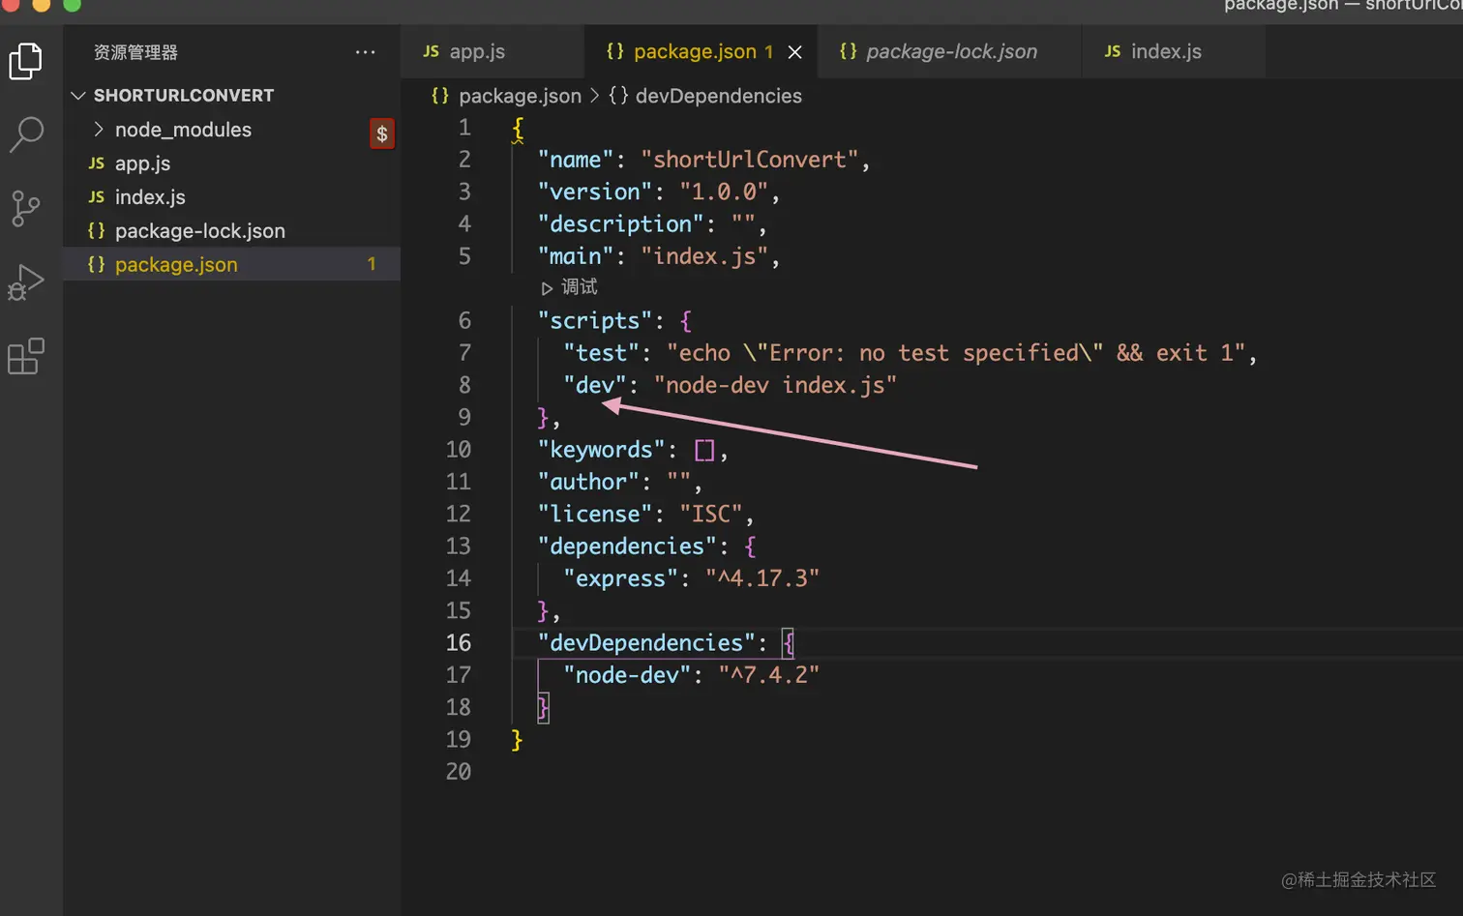
Task: Click the JS icon on index.js tab
Action: click(1113, 51)
